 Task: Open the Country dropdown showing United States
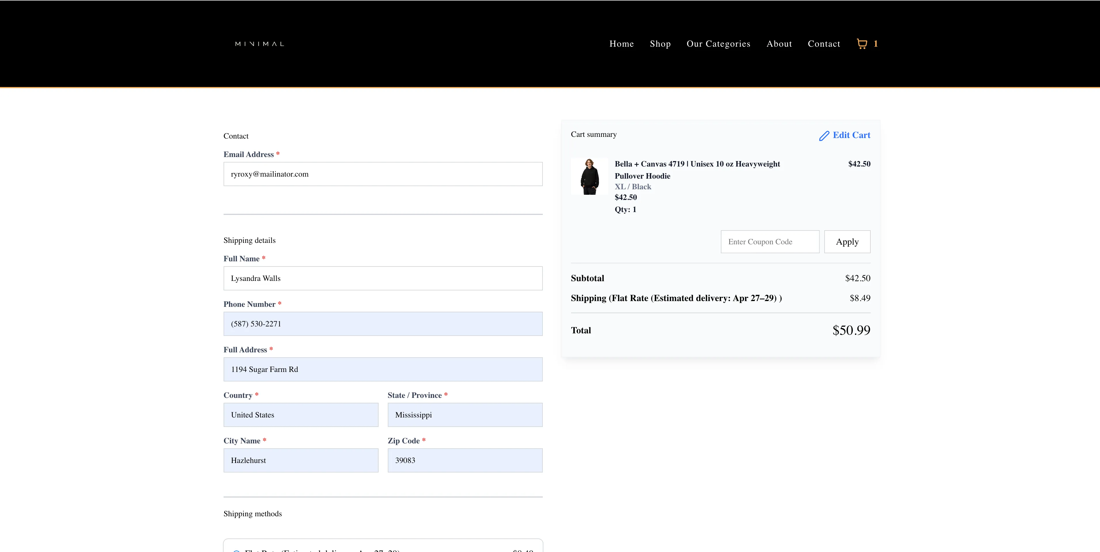[x=300, y=415]
